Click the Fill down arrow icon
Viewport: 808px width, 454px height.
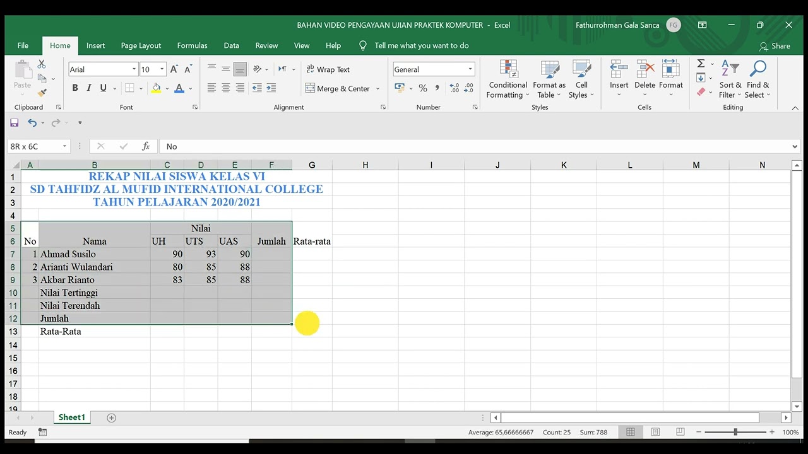pos(701,78)
